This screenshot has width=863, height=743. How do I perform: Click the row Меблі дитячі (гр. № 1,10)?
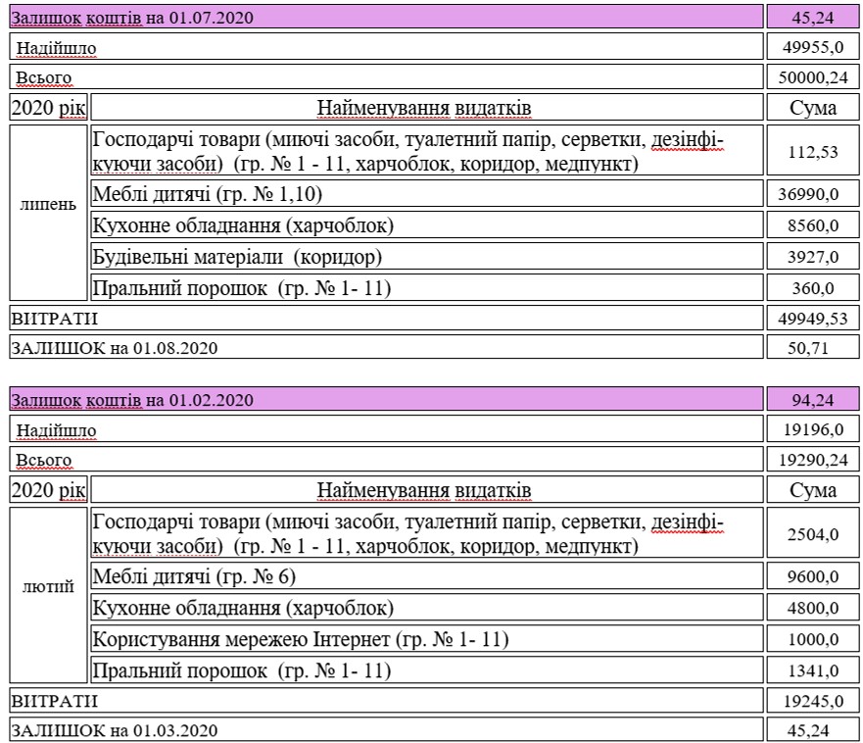click(x=425, y=193)
